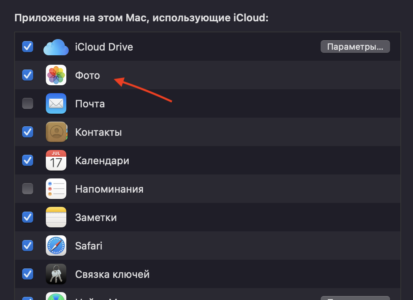Click the Напоминания list icon
The width and height of the screenshot is (413, 300).
coord(56,189)
